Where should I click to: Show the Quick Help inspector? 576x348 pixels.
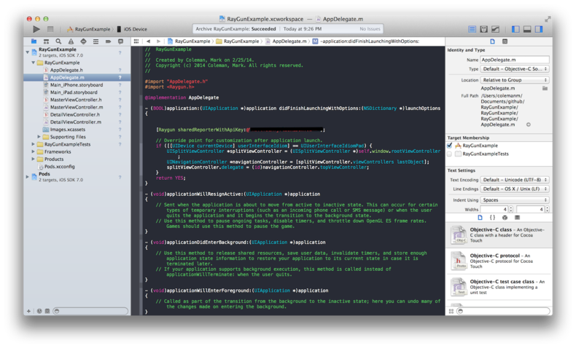click(x=505, y=41)
